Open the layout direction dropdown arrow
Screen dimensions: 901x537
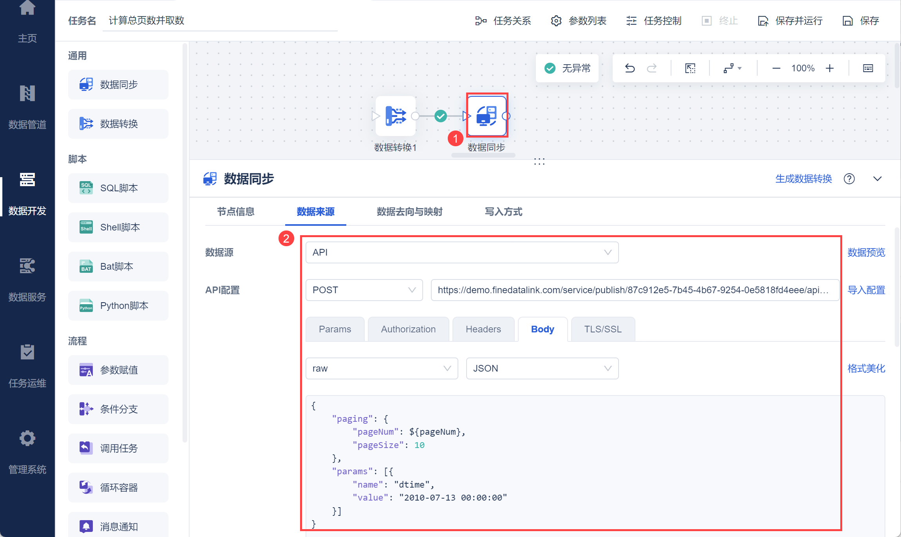(x=740, y=68)
